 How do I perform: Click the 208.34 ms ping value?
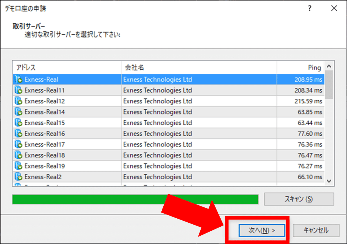tap(308, 91)
